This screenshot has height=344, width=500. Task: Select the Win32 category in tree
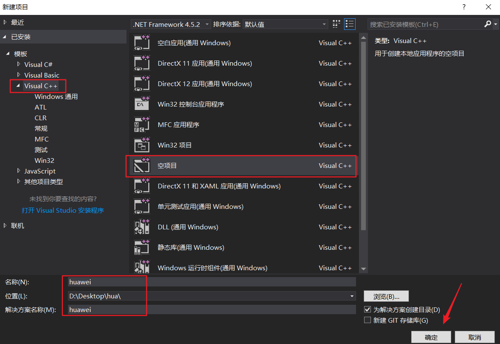(44, 160)
